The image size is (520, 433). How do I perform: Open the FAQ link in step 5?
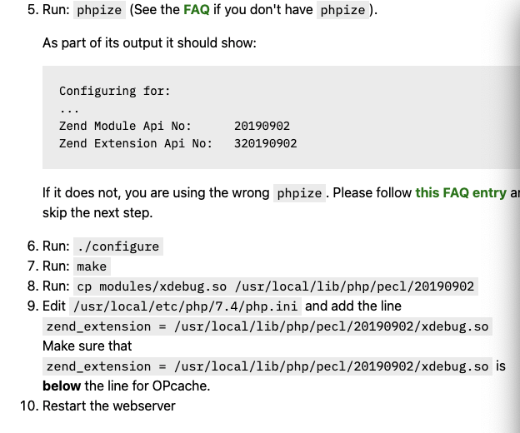197,10
